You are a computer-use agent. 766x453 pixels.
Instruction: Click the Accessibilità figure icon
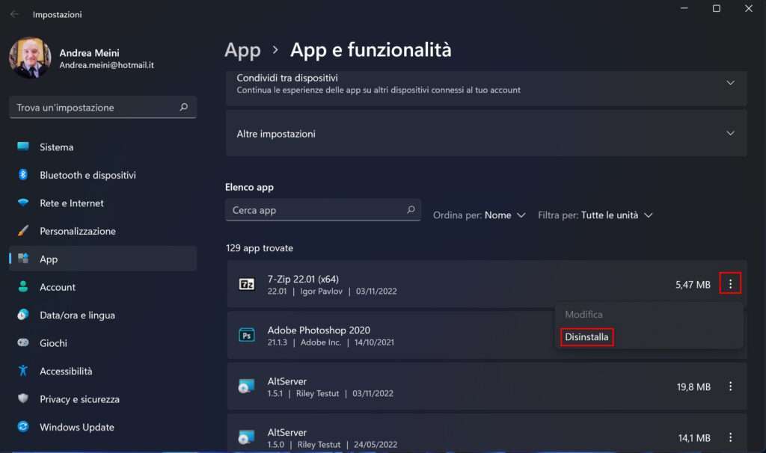pos(23,371)
